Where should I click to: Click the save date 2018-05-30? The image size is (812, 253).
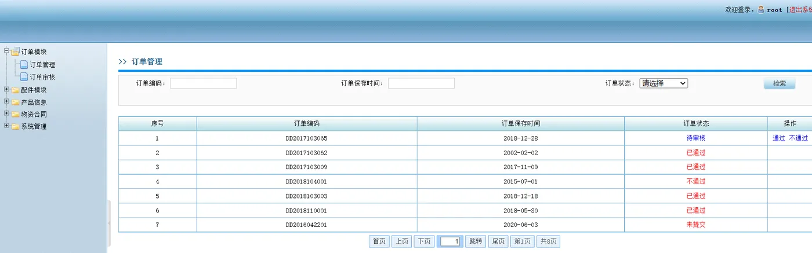pyautogui.click(x=521, y=211)
